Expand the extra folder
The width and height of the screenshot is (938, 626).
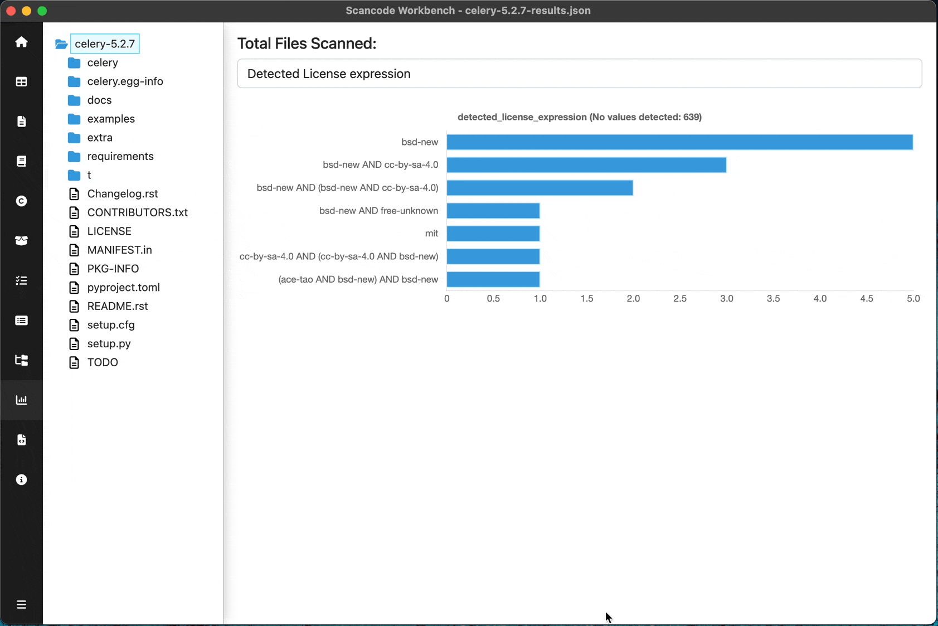[x=100, y=138]
